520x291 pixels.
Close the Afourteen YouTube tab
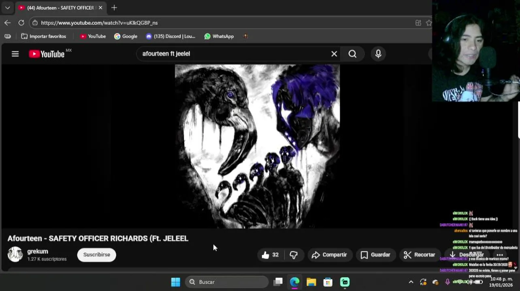100,7
